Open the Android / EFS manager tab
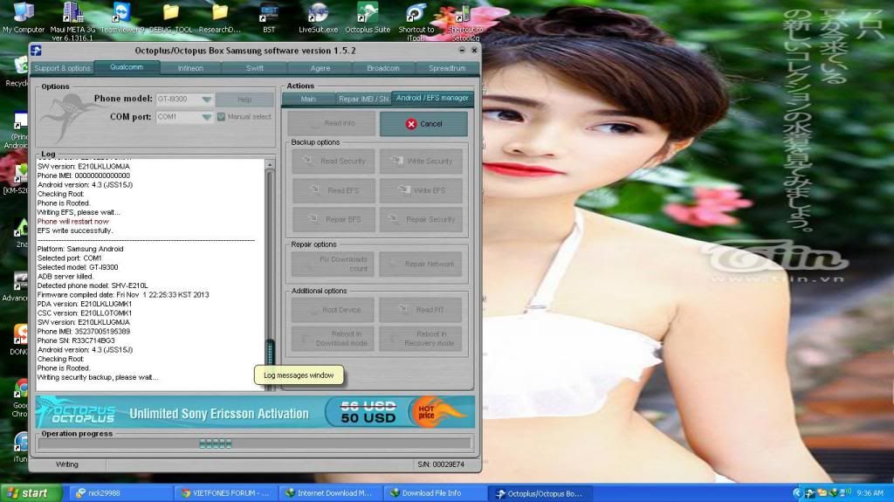 [x=432, y=98]
